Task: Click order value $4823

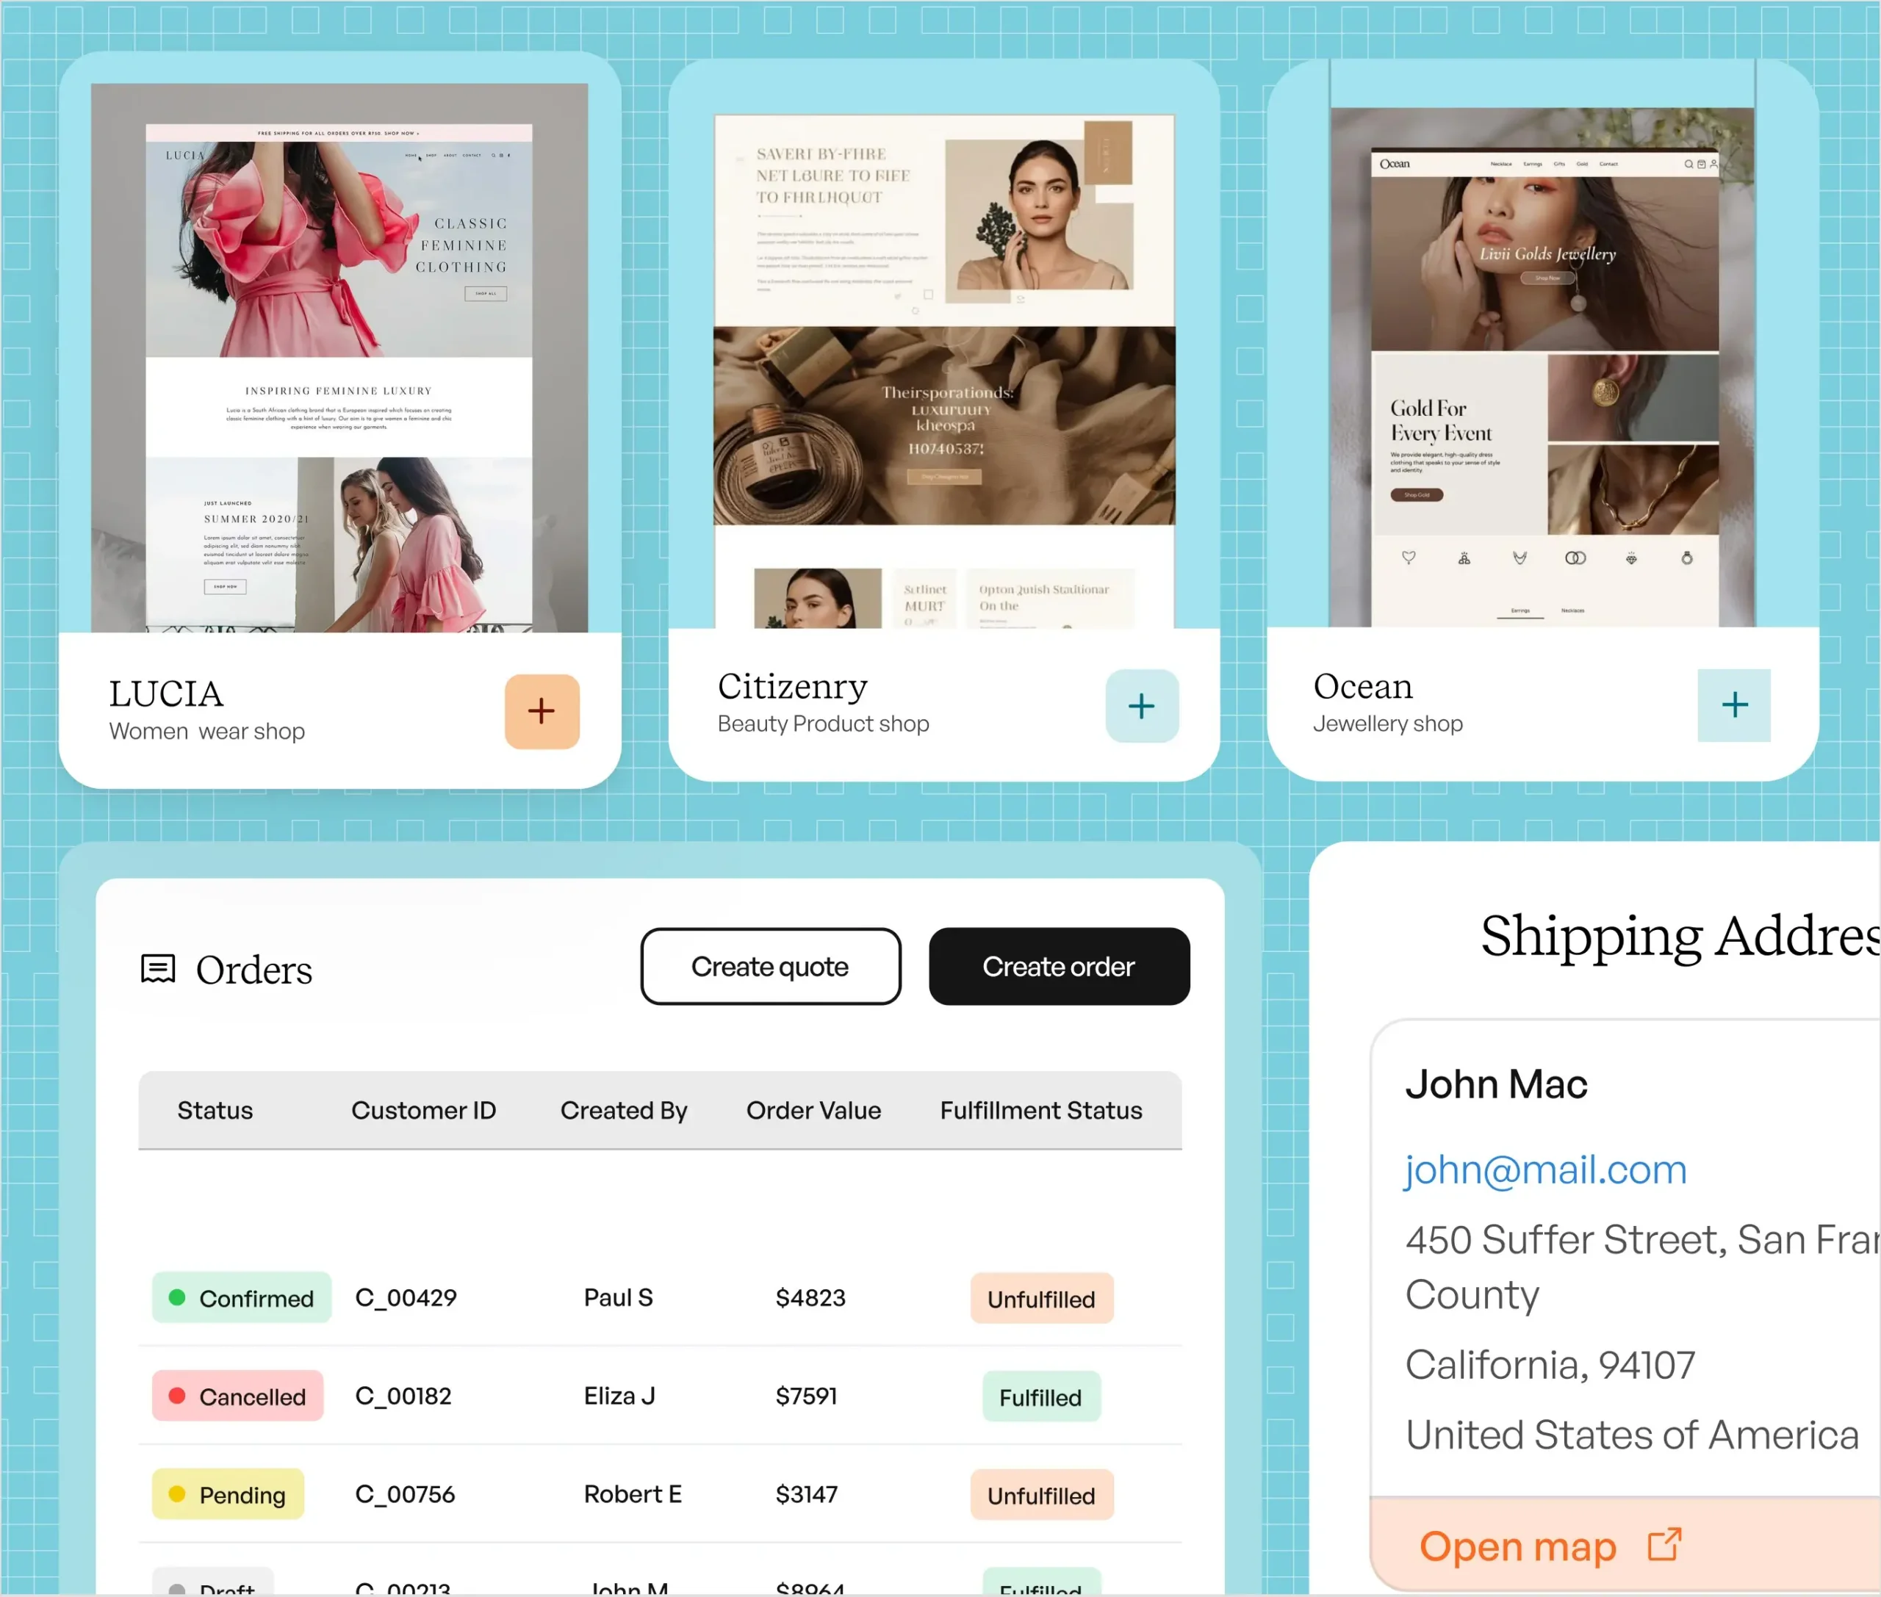Action: [x=810, y=1298]
